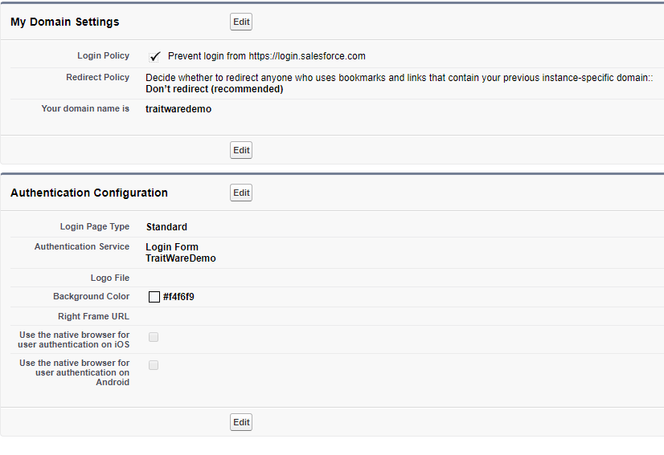This screenshot has height=455, width=664.
Task: Click Edit beside Authentication Configuration heading
Action: (241, 193)
